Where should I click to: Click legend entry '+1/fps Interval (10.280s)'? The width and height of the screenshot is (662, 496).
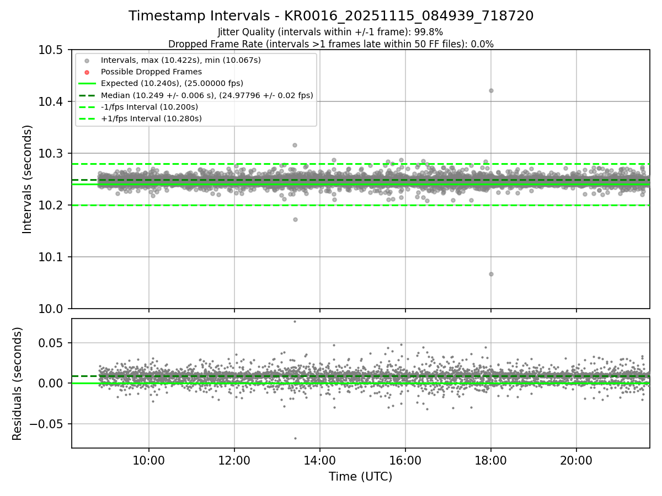point(151,118)
